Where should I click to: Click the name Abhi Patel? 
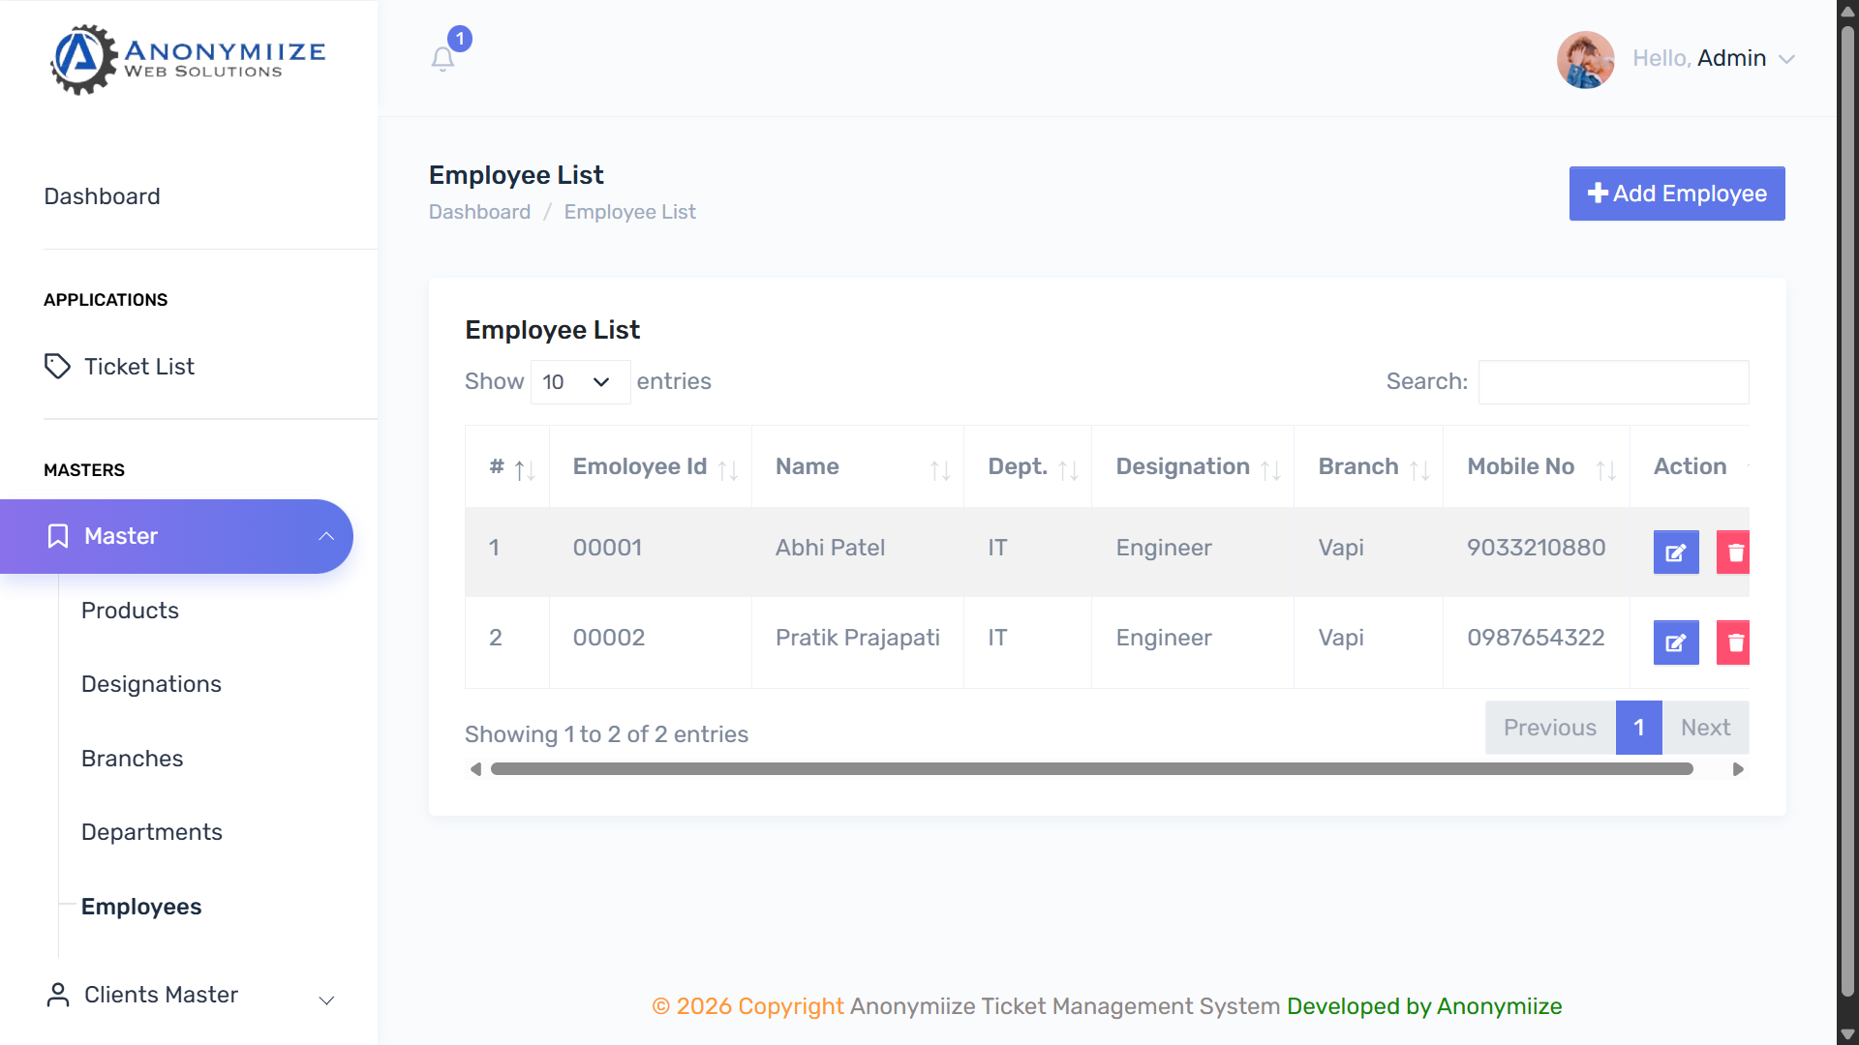point(830,548)
